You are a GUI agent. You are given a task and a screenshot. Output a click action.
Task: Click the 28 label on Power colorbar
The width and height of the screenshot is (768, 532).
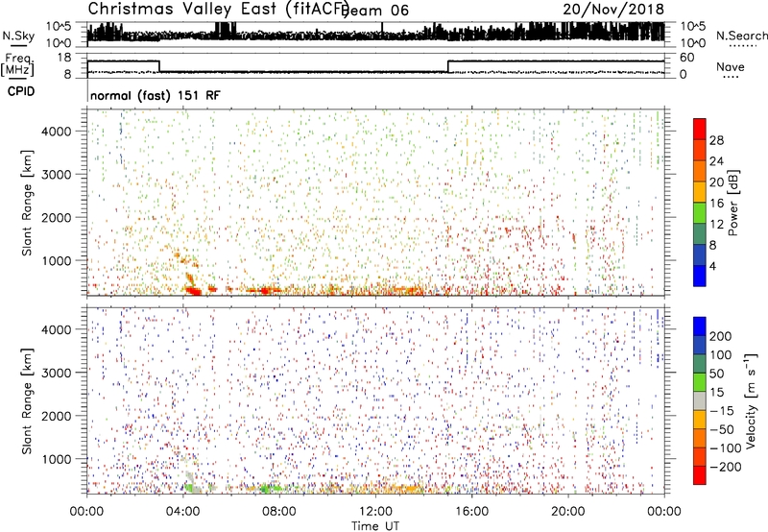click(x=716, y=140)
